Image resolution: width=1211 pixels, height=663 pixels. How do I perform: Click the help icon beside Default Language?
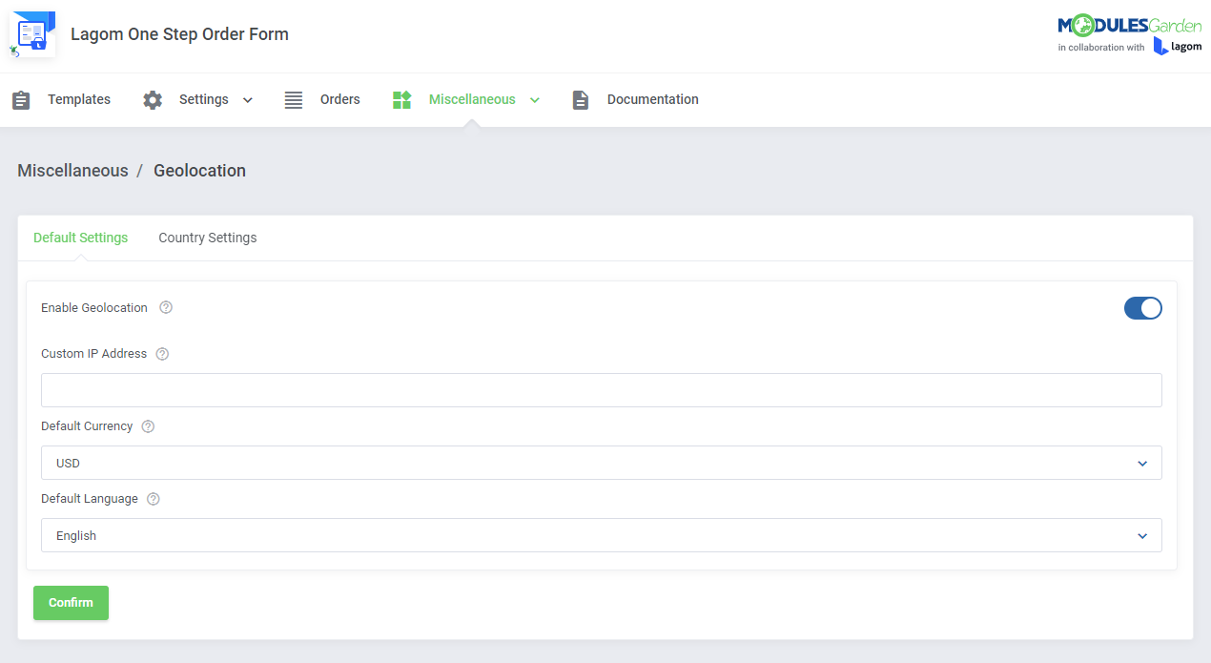154,498
